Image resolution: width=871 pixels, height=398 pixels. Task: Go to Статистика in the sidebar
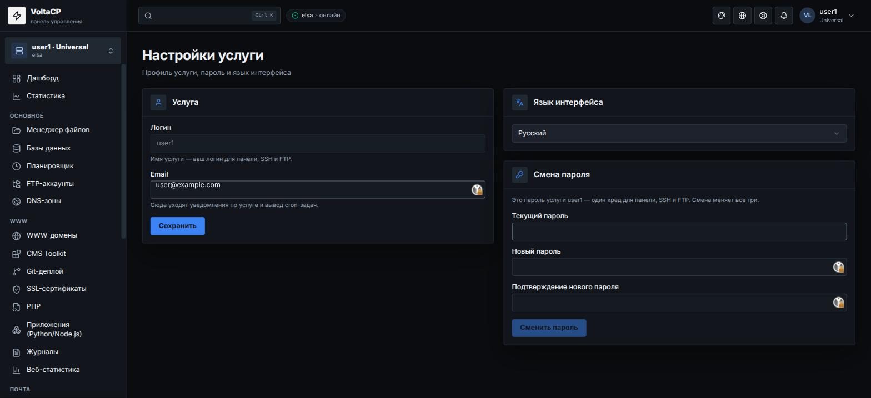pos(63,96)
